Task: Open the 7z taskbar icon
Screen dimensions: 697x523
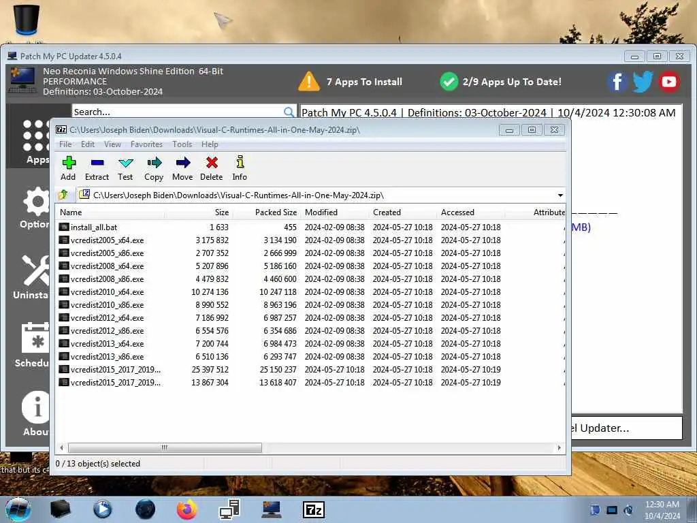Action: 313,509
